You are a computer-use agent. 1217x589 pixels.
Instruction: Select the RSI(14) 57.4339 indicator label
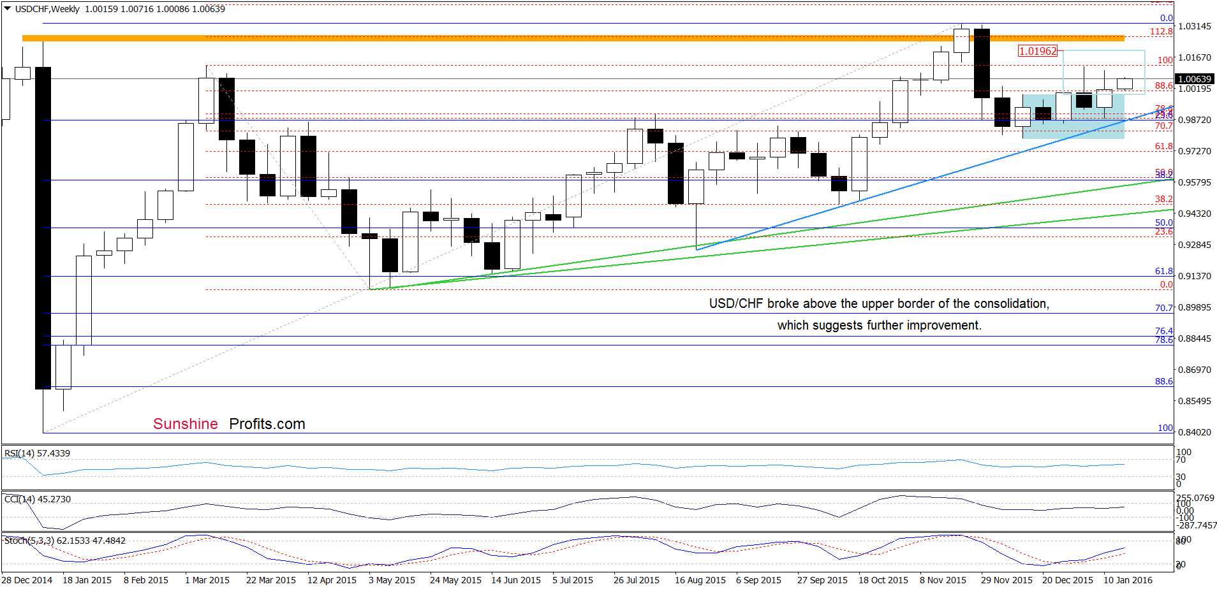37,453
